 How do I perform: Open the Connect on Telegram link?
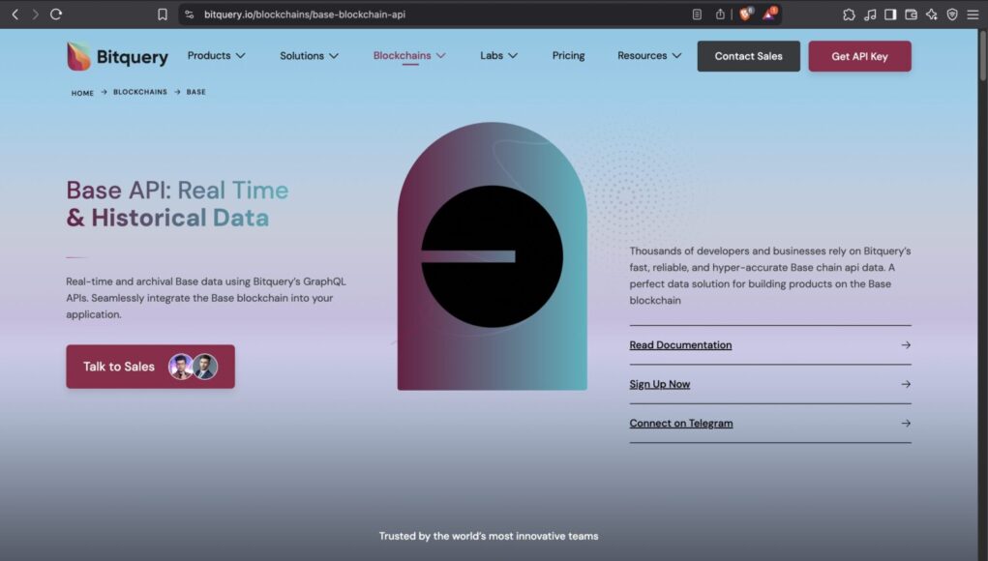[x=681, y=423]
